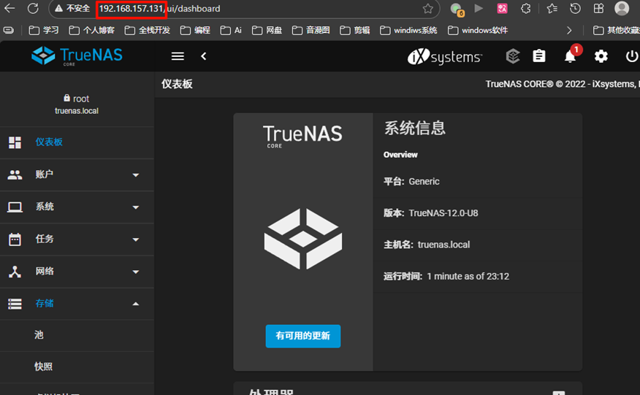The image size is (640, 395).
Task: Open the Ai bookmarks folder
Action: tap(231, 30)
